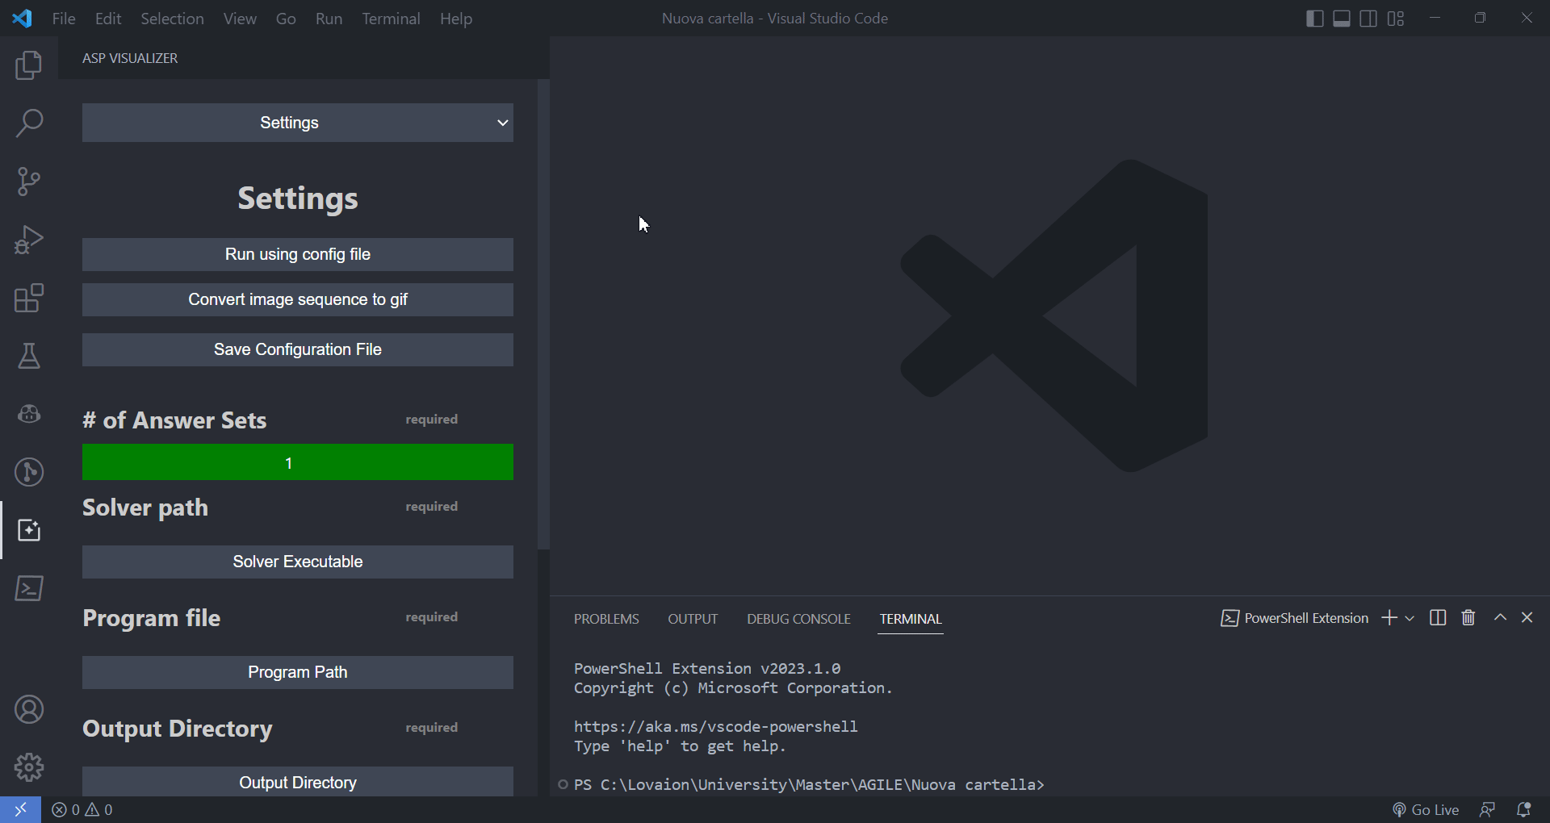Click Run using config file button
1550x823 pixels.
[298, 254]
